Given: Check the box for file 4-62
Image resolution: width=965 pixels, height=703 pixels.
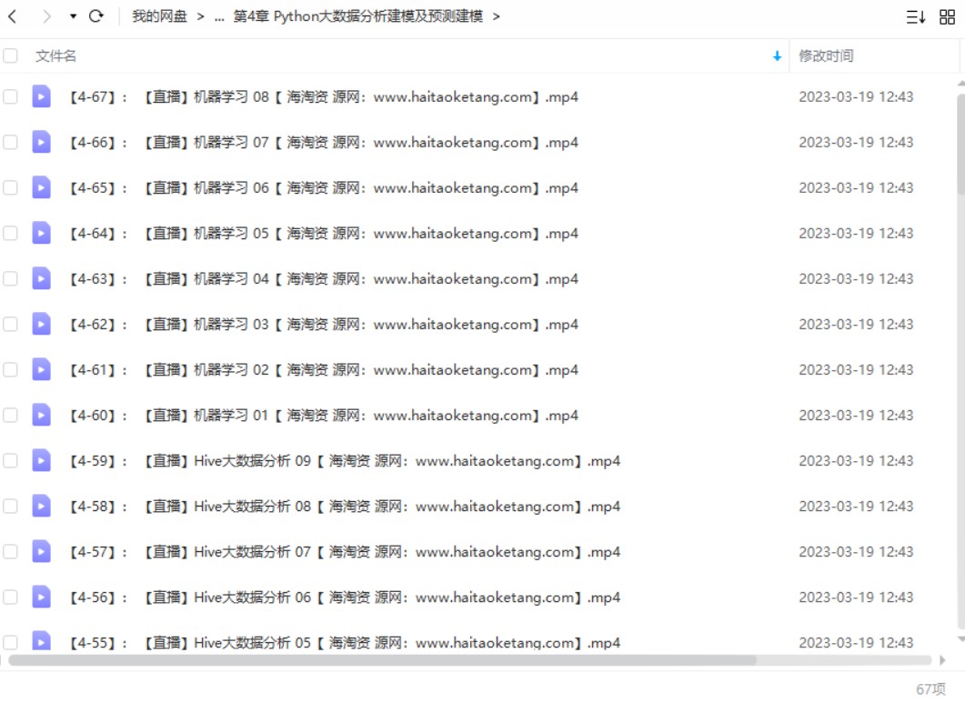Looking at the screenshot, I should pyautogui.click(x=11, y=325).
